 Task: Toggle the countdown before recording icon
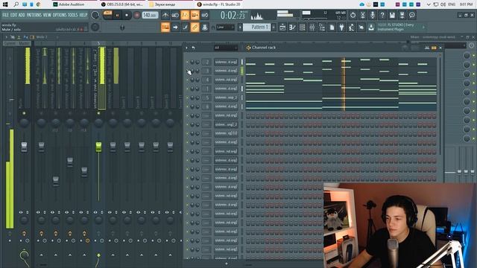(185, 15)
